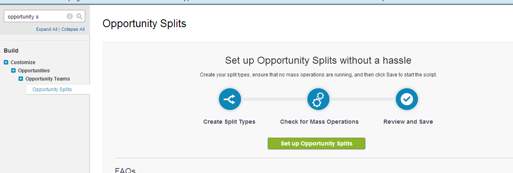Click the Opportunities label in sidebar

(x=34, y=71)
